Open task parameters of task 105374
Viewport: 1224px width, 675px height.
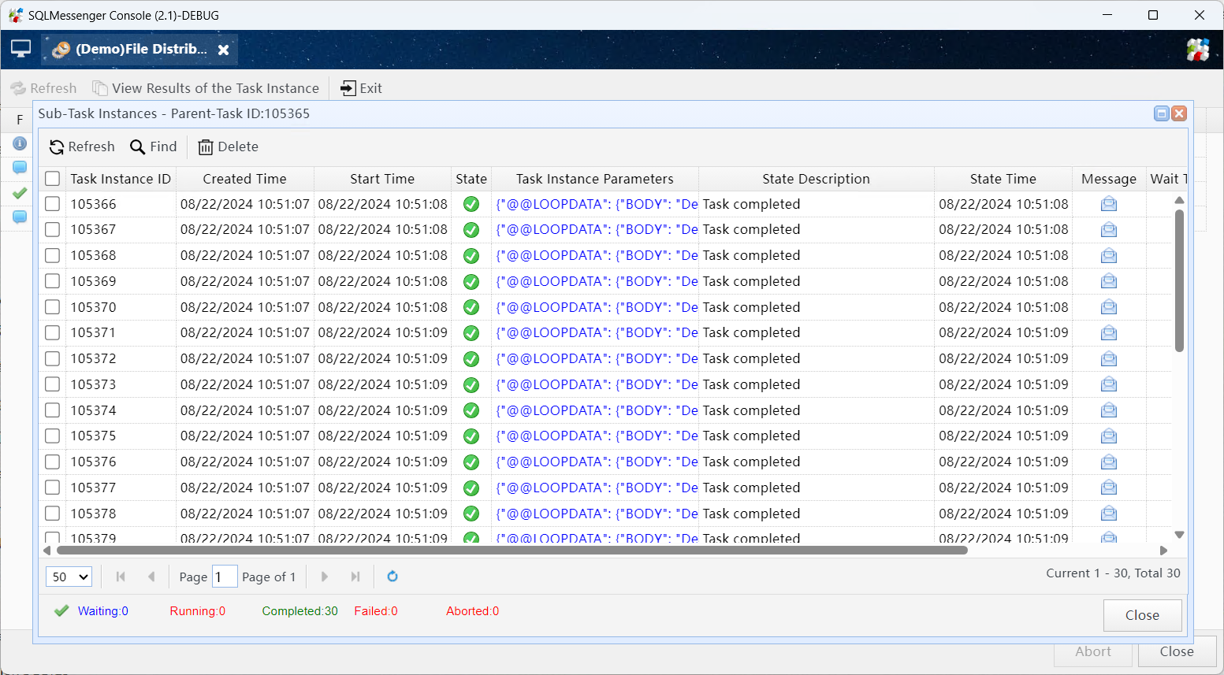(x=597, y=410)
